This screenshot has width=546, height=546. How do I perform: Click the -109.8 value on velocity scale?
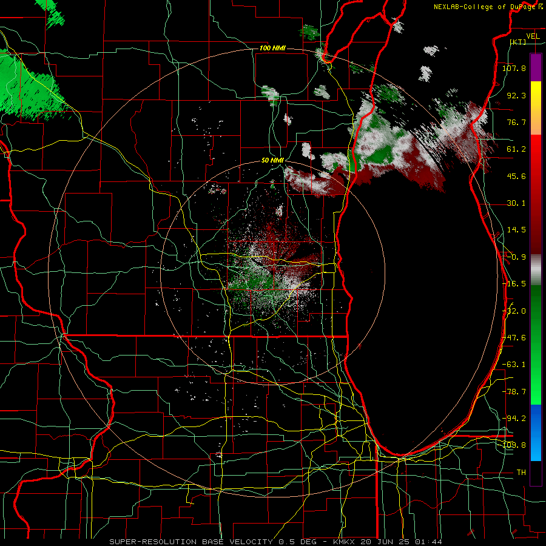point(514,445)
